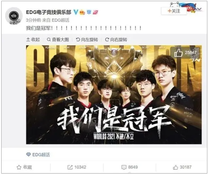Click the orange crown membership badge
The height and width of the screenshot is (174, 209).
coord(82,12)
